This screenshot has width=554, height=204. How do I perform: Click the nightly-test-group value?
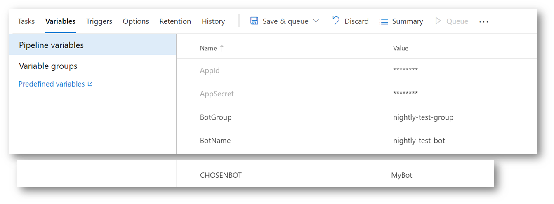click(x=423, y=117)
